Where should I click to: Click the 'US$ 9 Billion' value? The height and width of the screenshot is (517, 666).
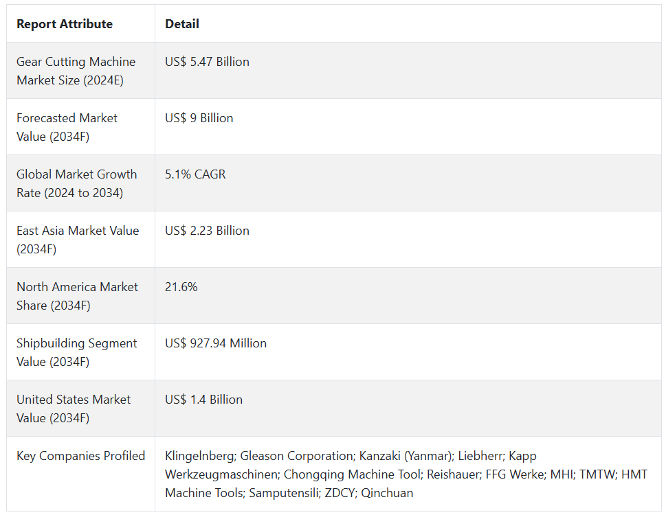click(x=199, y=118)
